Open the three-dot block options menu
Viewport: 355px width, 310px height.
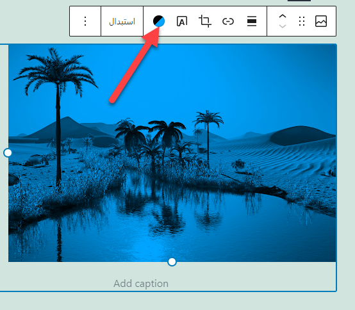click(85, 21)
